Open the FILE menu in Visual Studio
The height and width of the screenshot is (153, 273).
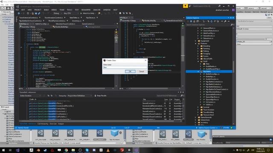[17, 10]
